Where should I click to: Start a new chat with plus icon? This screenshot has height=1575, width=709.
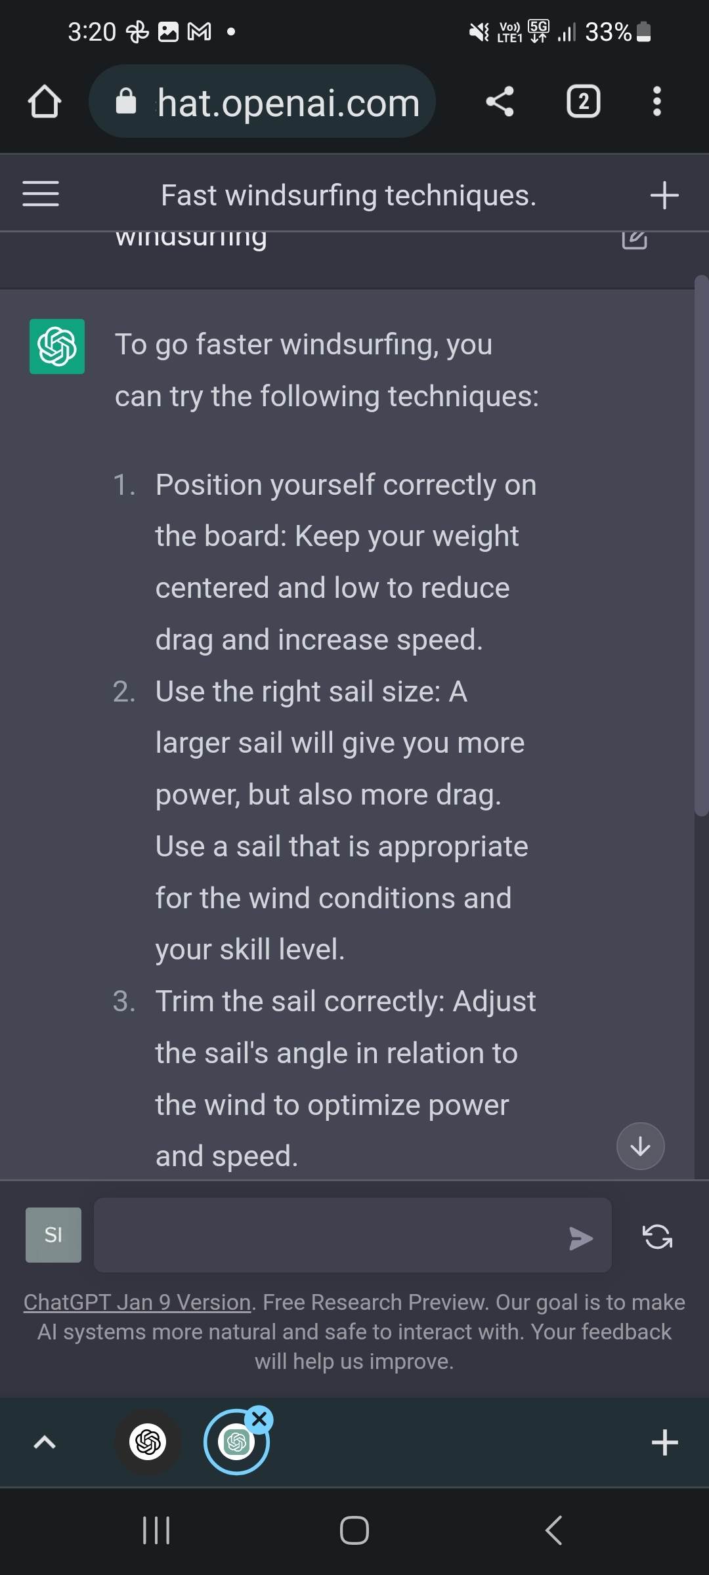(664, 196)
